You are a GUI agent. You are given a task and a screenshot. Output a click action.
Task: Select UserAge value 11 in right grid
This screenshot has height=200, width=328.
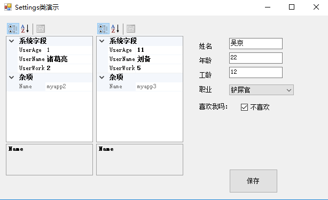pyautogui.click(x=159, y=50)
